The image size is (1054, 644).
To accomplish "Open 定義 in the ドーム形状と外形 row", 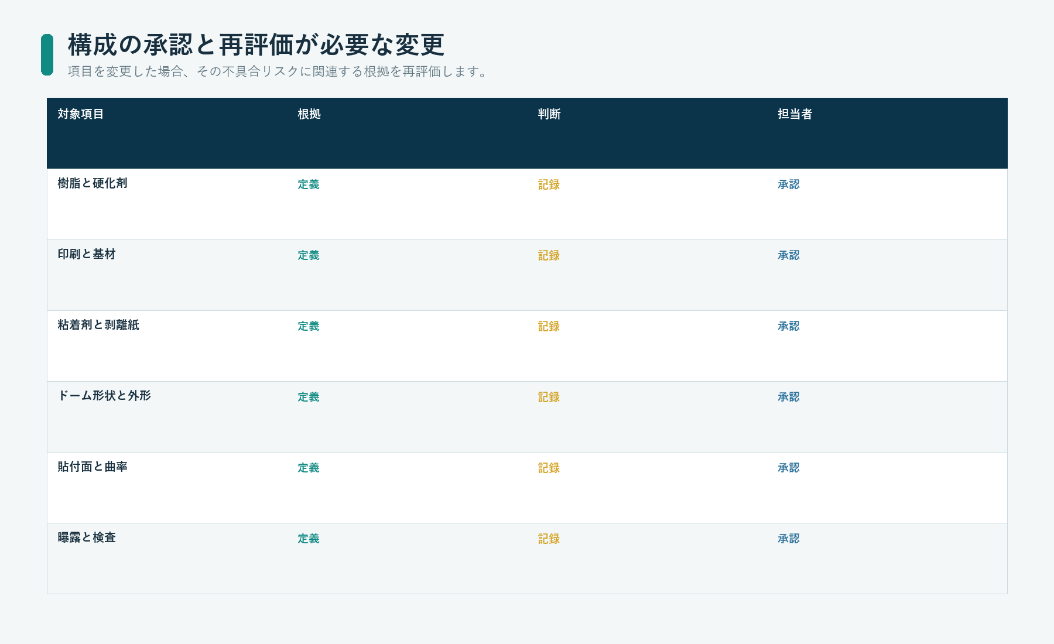I will pyautogui.click(x=309, y=397).
